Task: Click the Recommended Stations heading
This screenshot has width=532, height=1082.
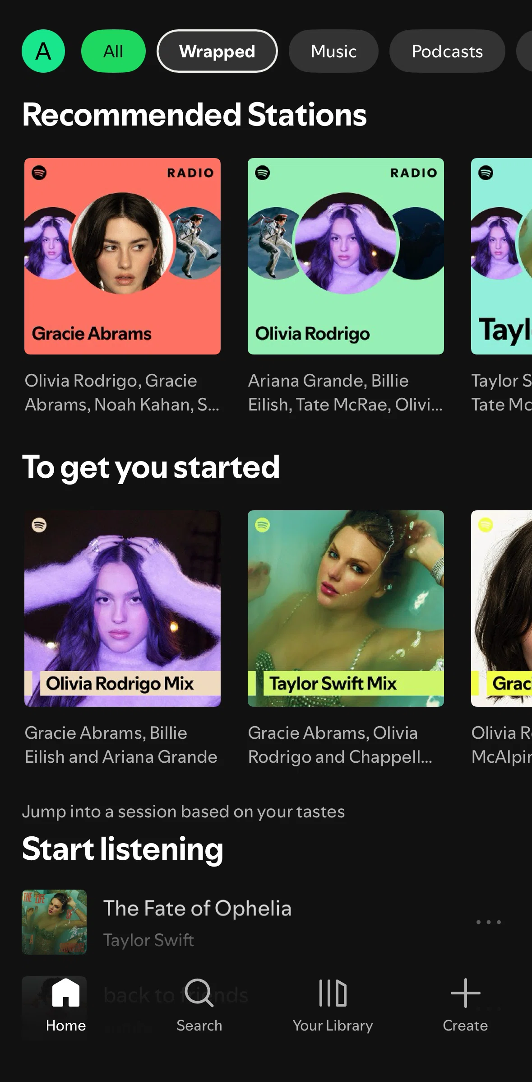Action: point(194,115)
